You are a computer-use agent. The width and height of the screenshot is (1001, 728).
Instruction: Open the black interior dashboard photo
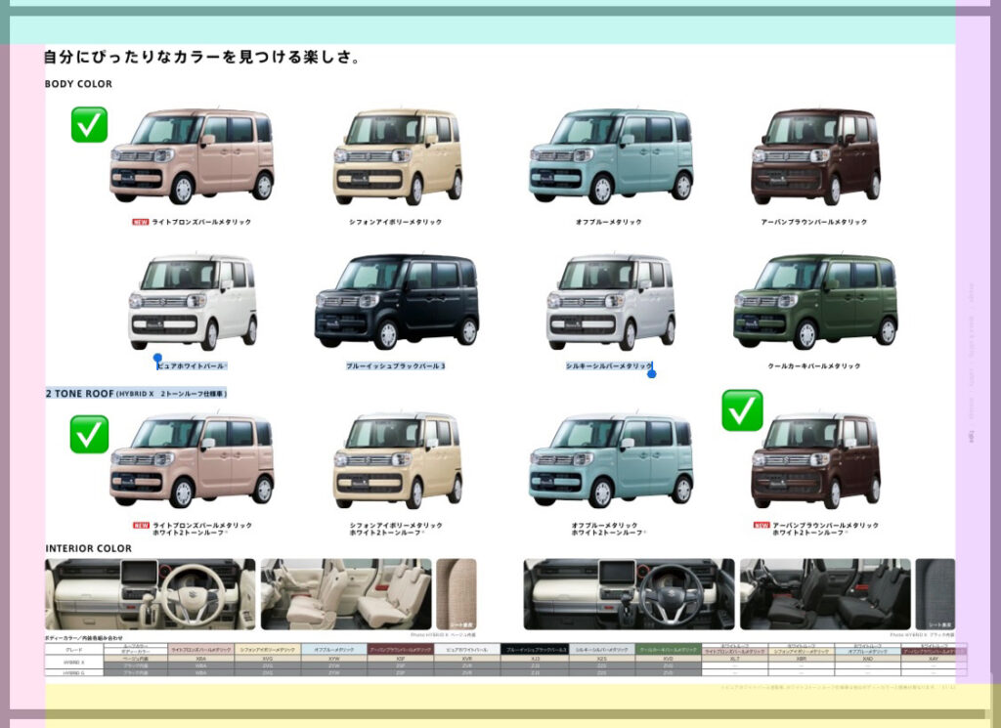coord(629,595)
